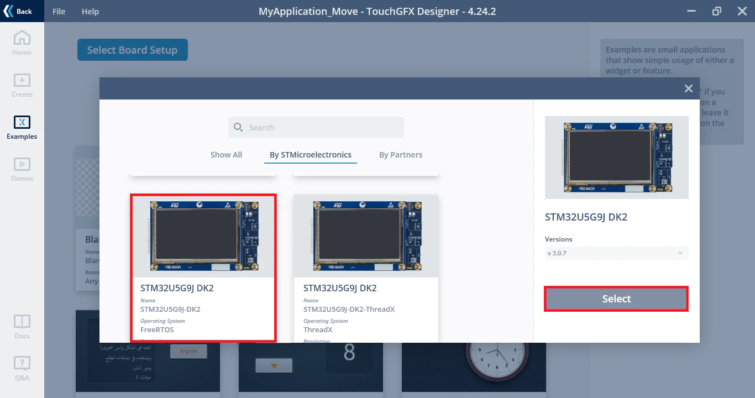Confirm the board with the Select button
Screen dimensions: 755x398
(616, 299)
